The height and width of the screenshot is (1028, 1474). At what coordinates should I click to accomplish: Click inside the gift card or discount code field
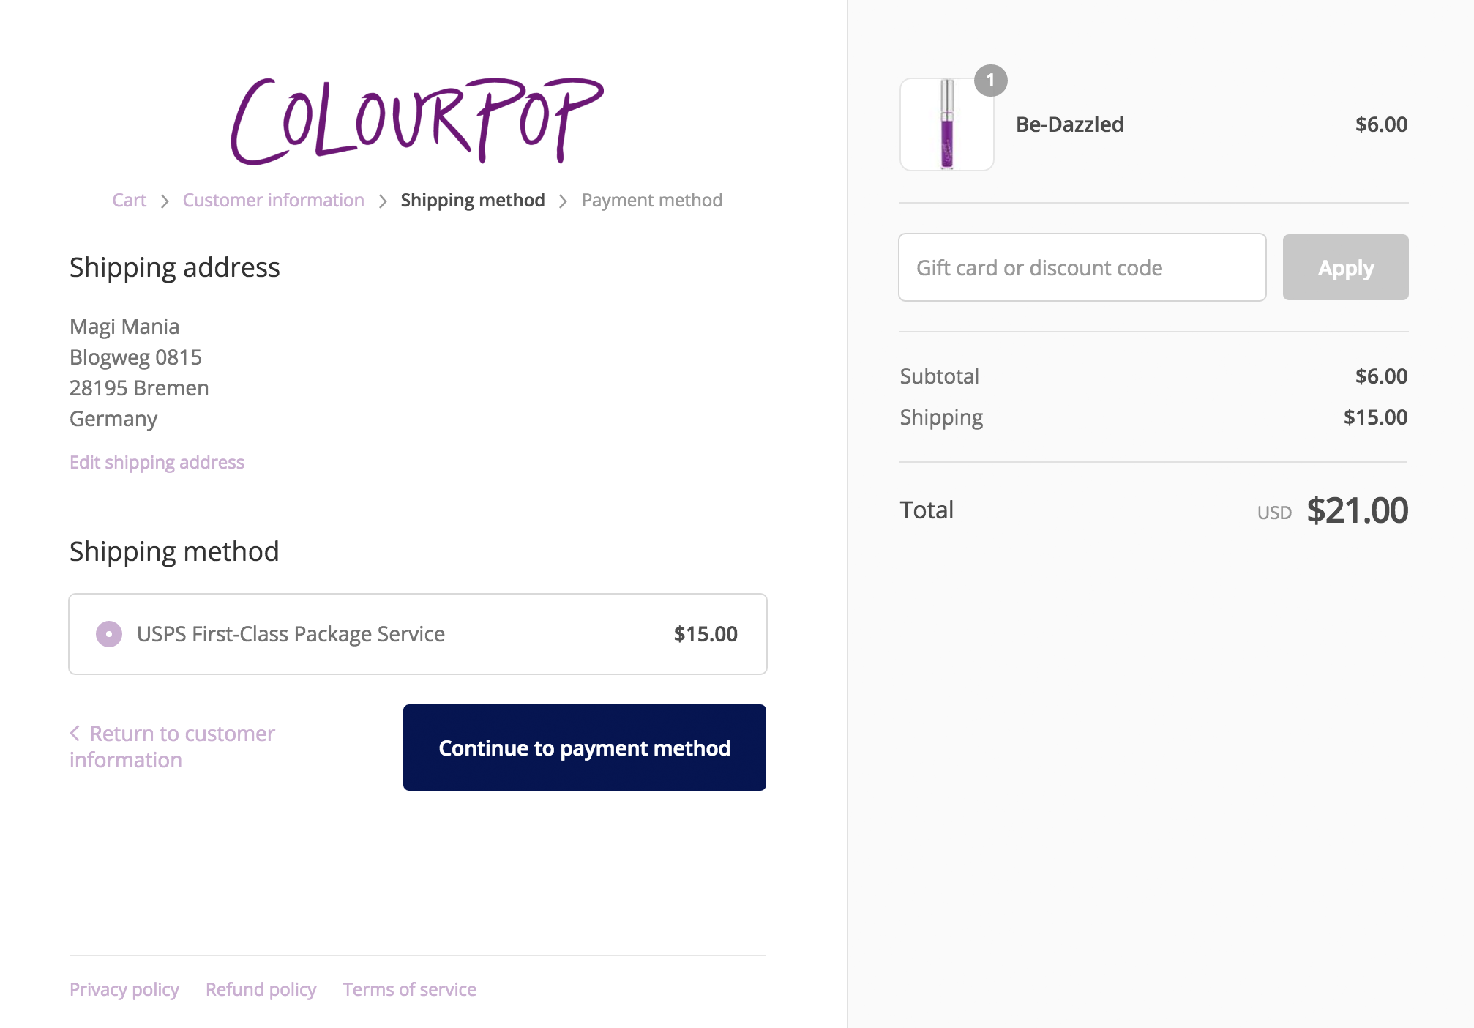click(1082, 267)
